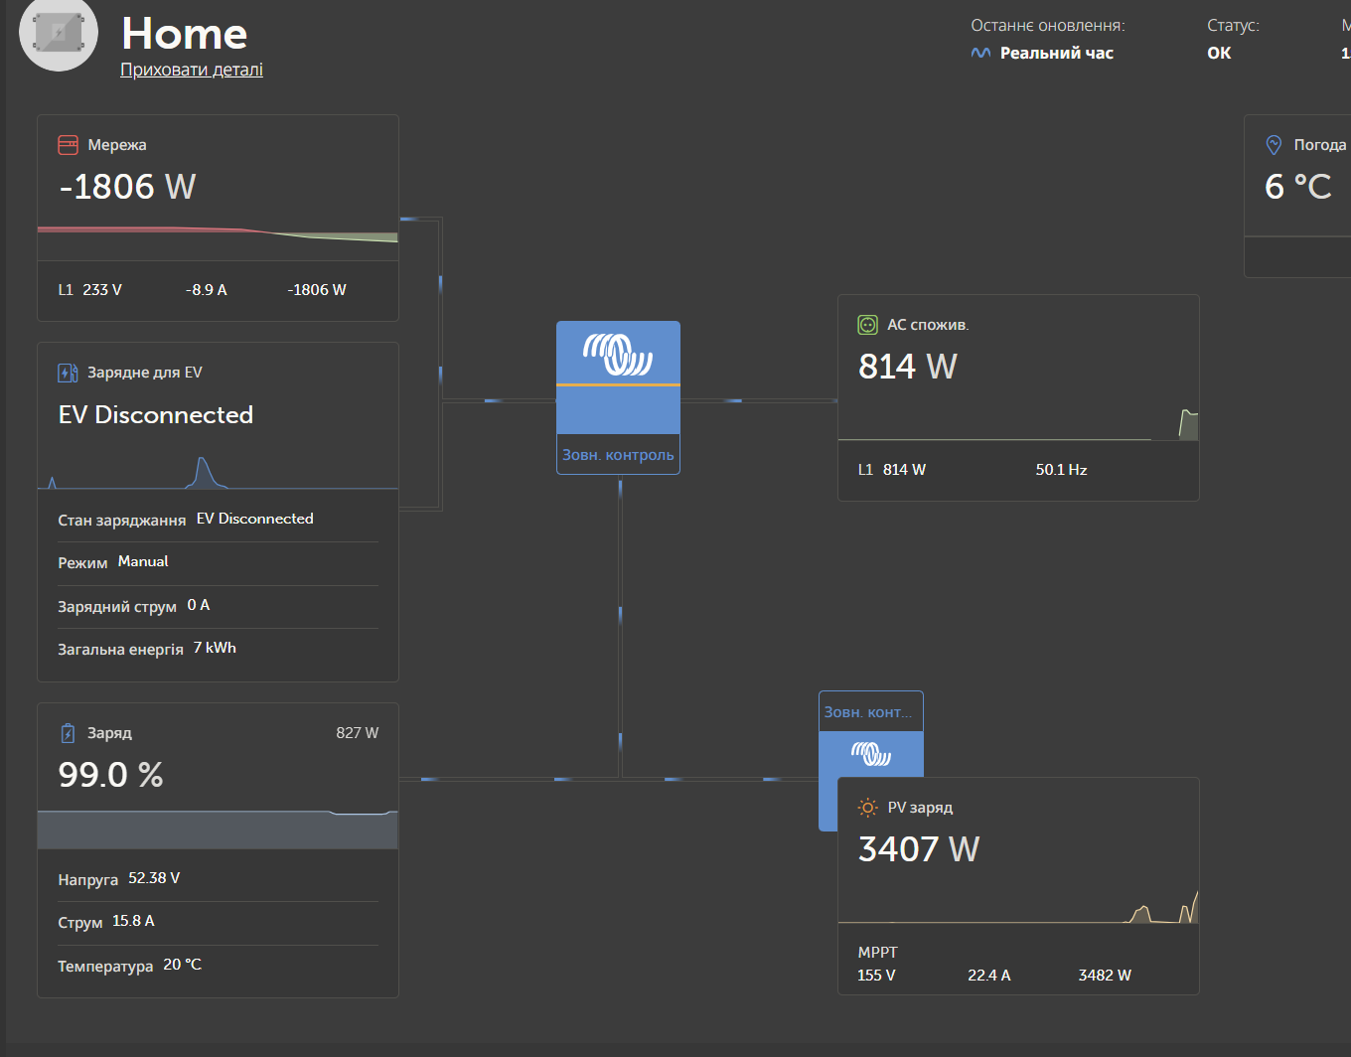Click the Victron inverter logo in center
The width and height of the screenshot is (1351, 1057).
618,354
